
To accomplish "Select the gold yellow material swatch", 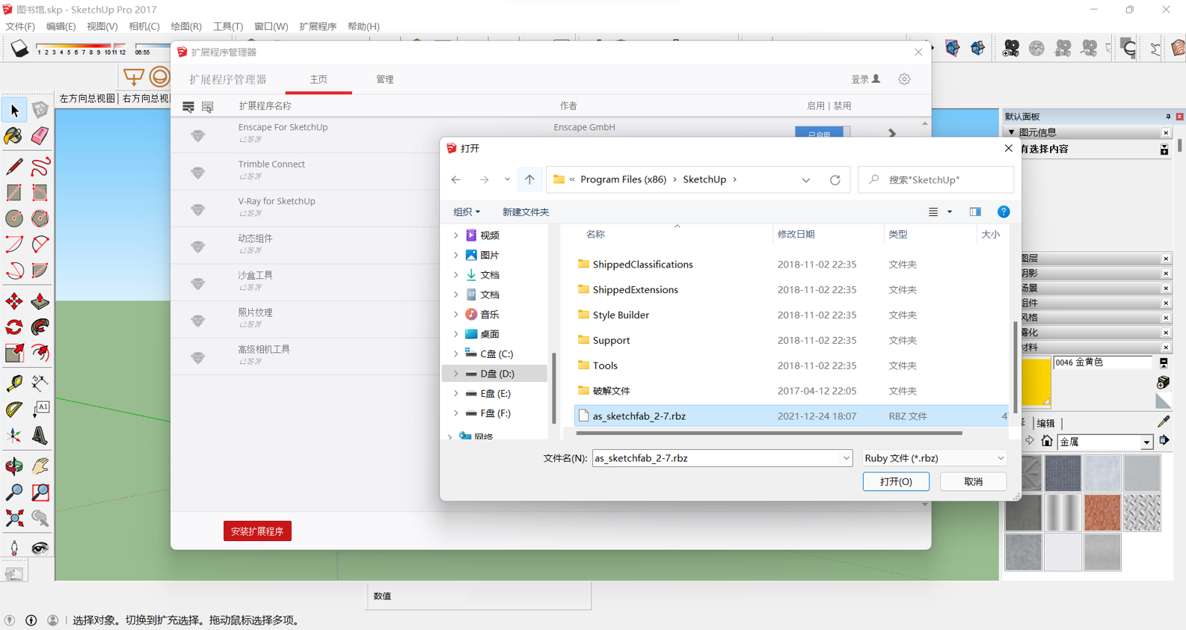I will coord(1035,381).
